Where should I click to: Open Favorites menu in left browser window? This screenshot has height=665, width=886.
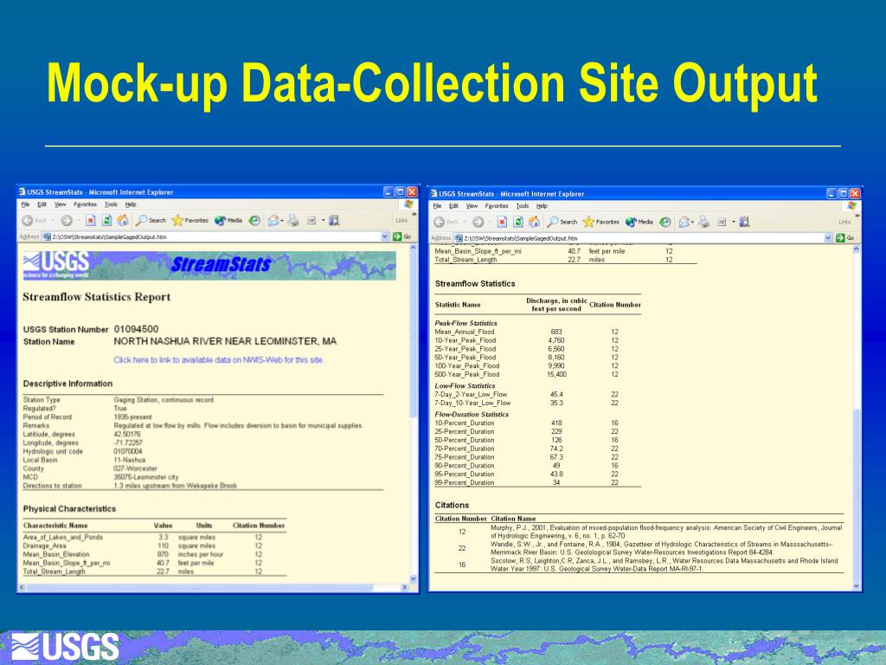pyautogui.click(x=85, y=204)
